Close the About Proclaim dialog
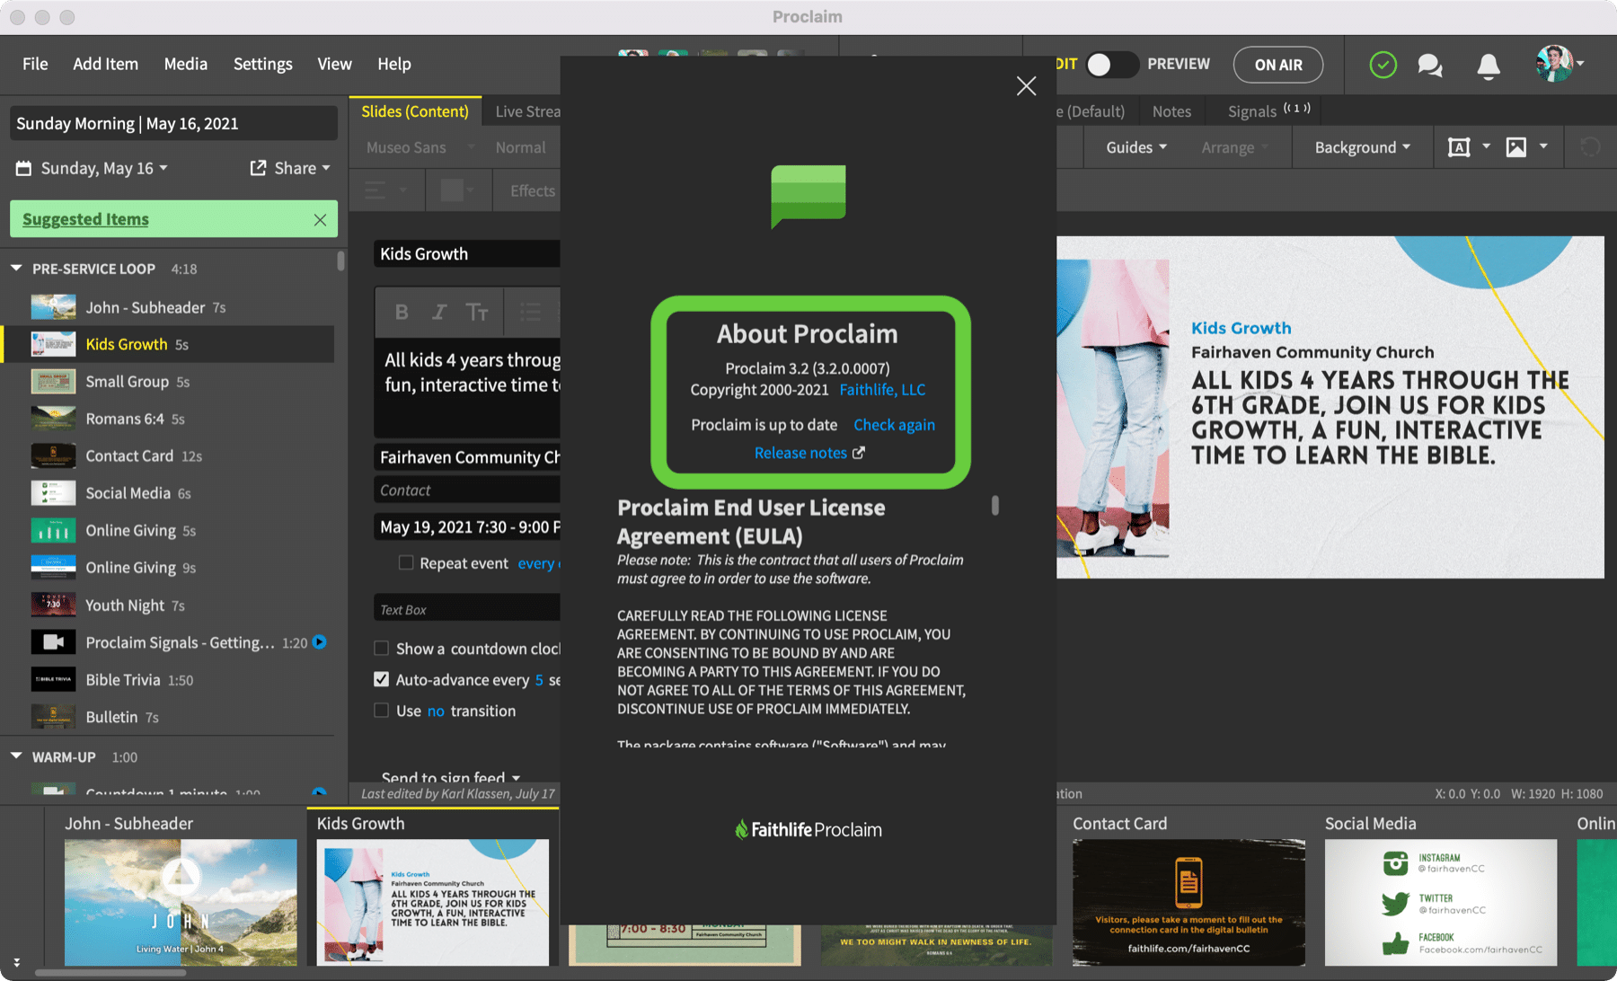Screen dimensions: 1617x981 (x=1026, y=86)
